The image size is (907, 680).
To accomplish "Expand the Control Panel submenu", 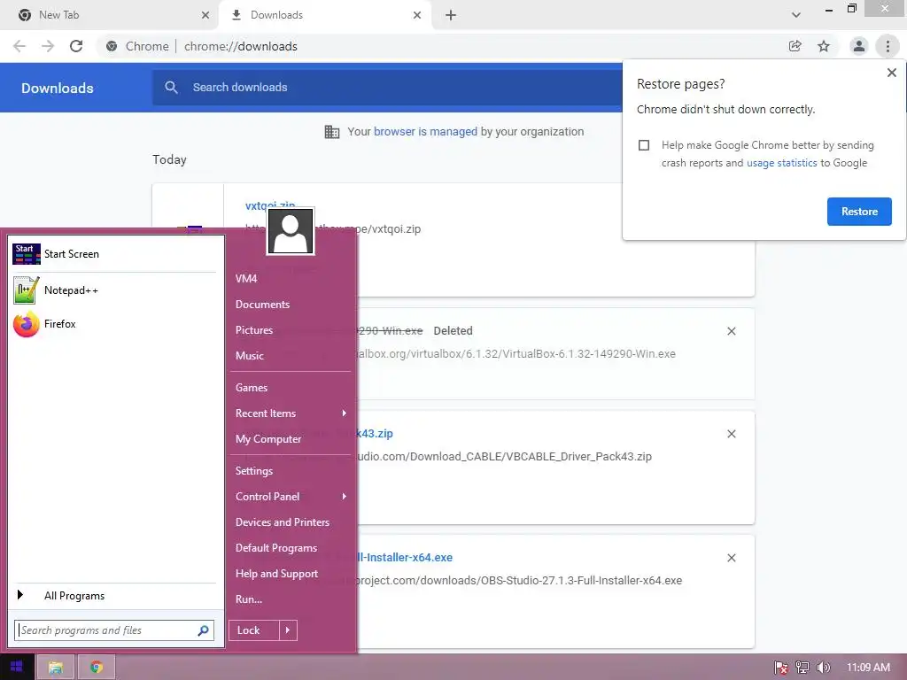I will tap(291, 497).
